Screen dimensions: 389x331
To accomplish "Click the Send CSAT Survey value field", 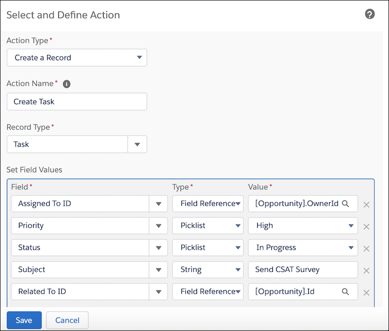I will [x=303, y=269].
